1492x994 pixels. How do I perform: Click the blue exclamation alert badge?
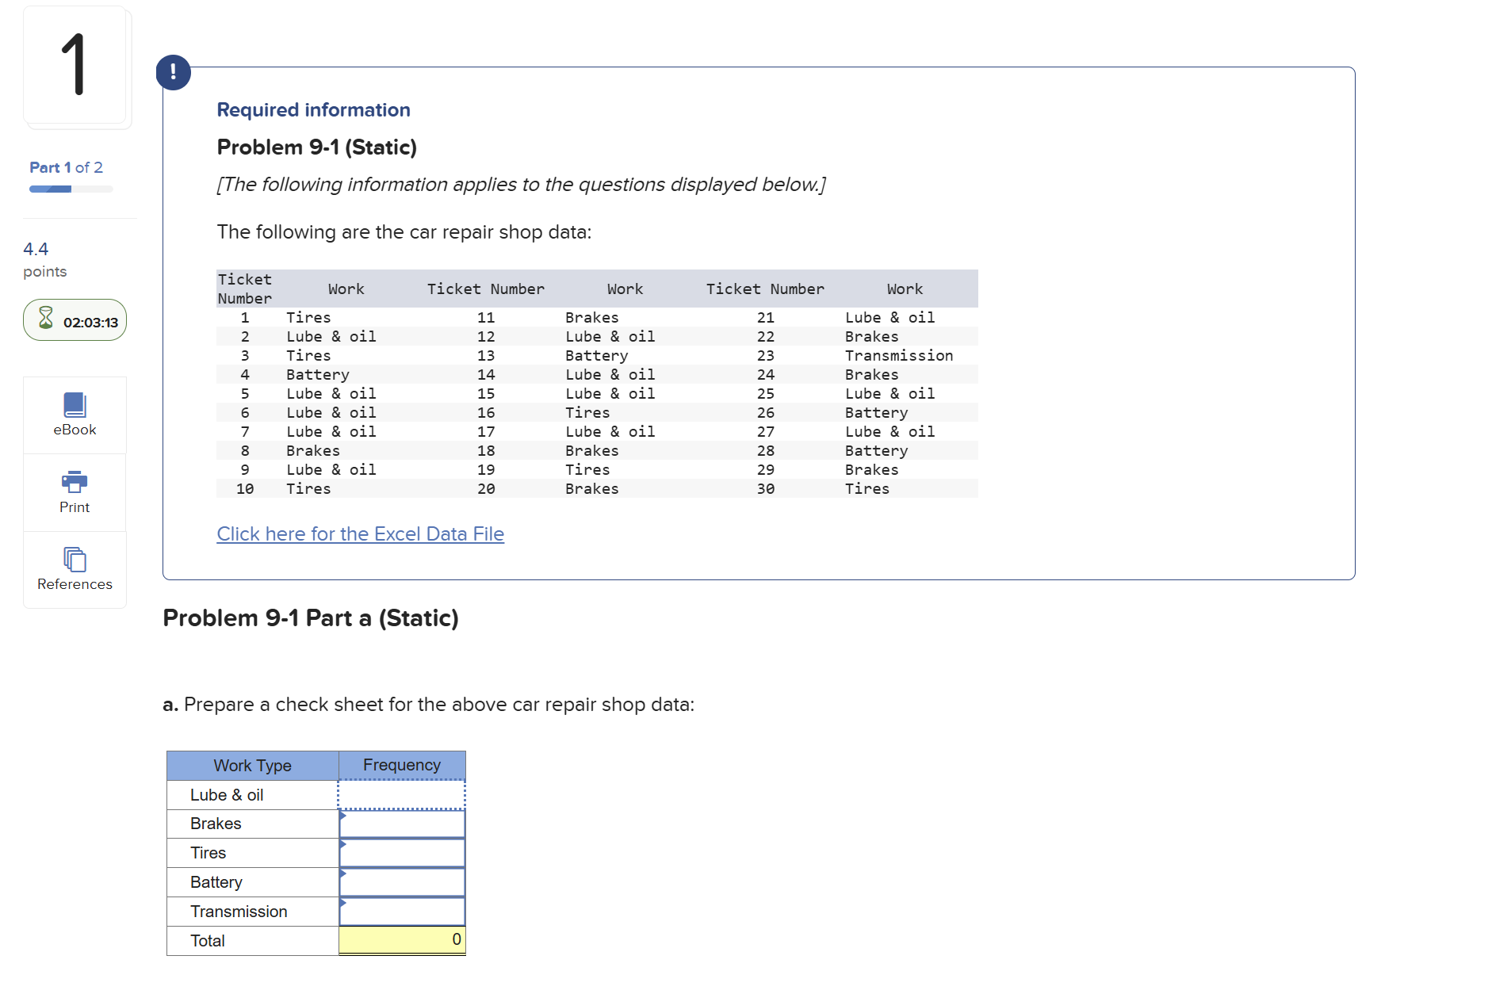pos(173,72)
